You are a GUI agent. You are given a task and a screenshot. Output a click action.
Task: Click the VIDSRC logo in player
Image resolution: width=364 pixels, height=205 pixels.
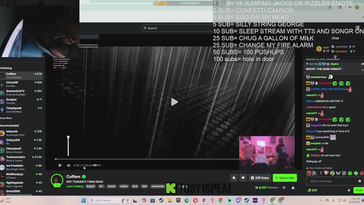click(x=97, y=165)
